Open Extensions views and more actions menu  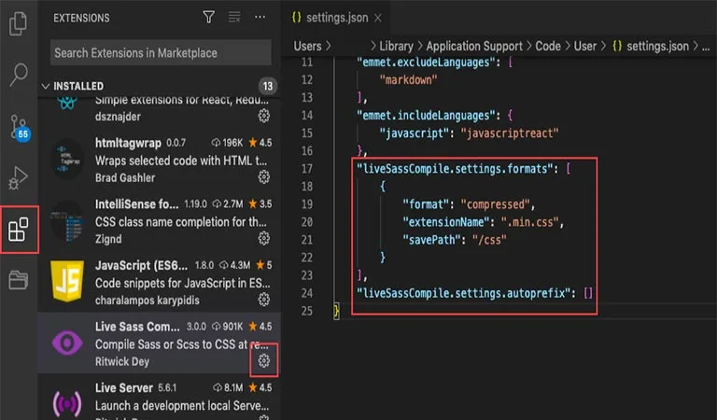pyautogui.click(x=260, y=18)
